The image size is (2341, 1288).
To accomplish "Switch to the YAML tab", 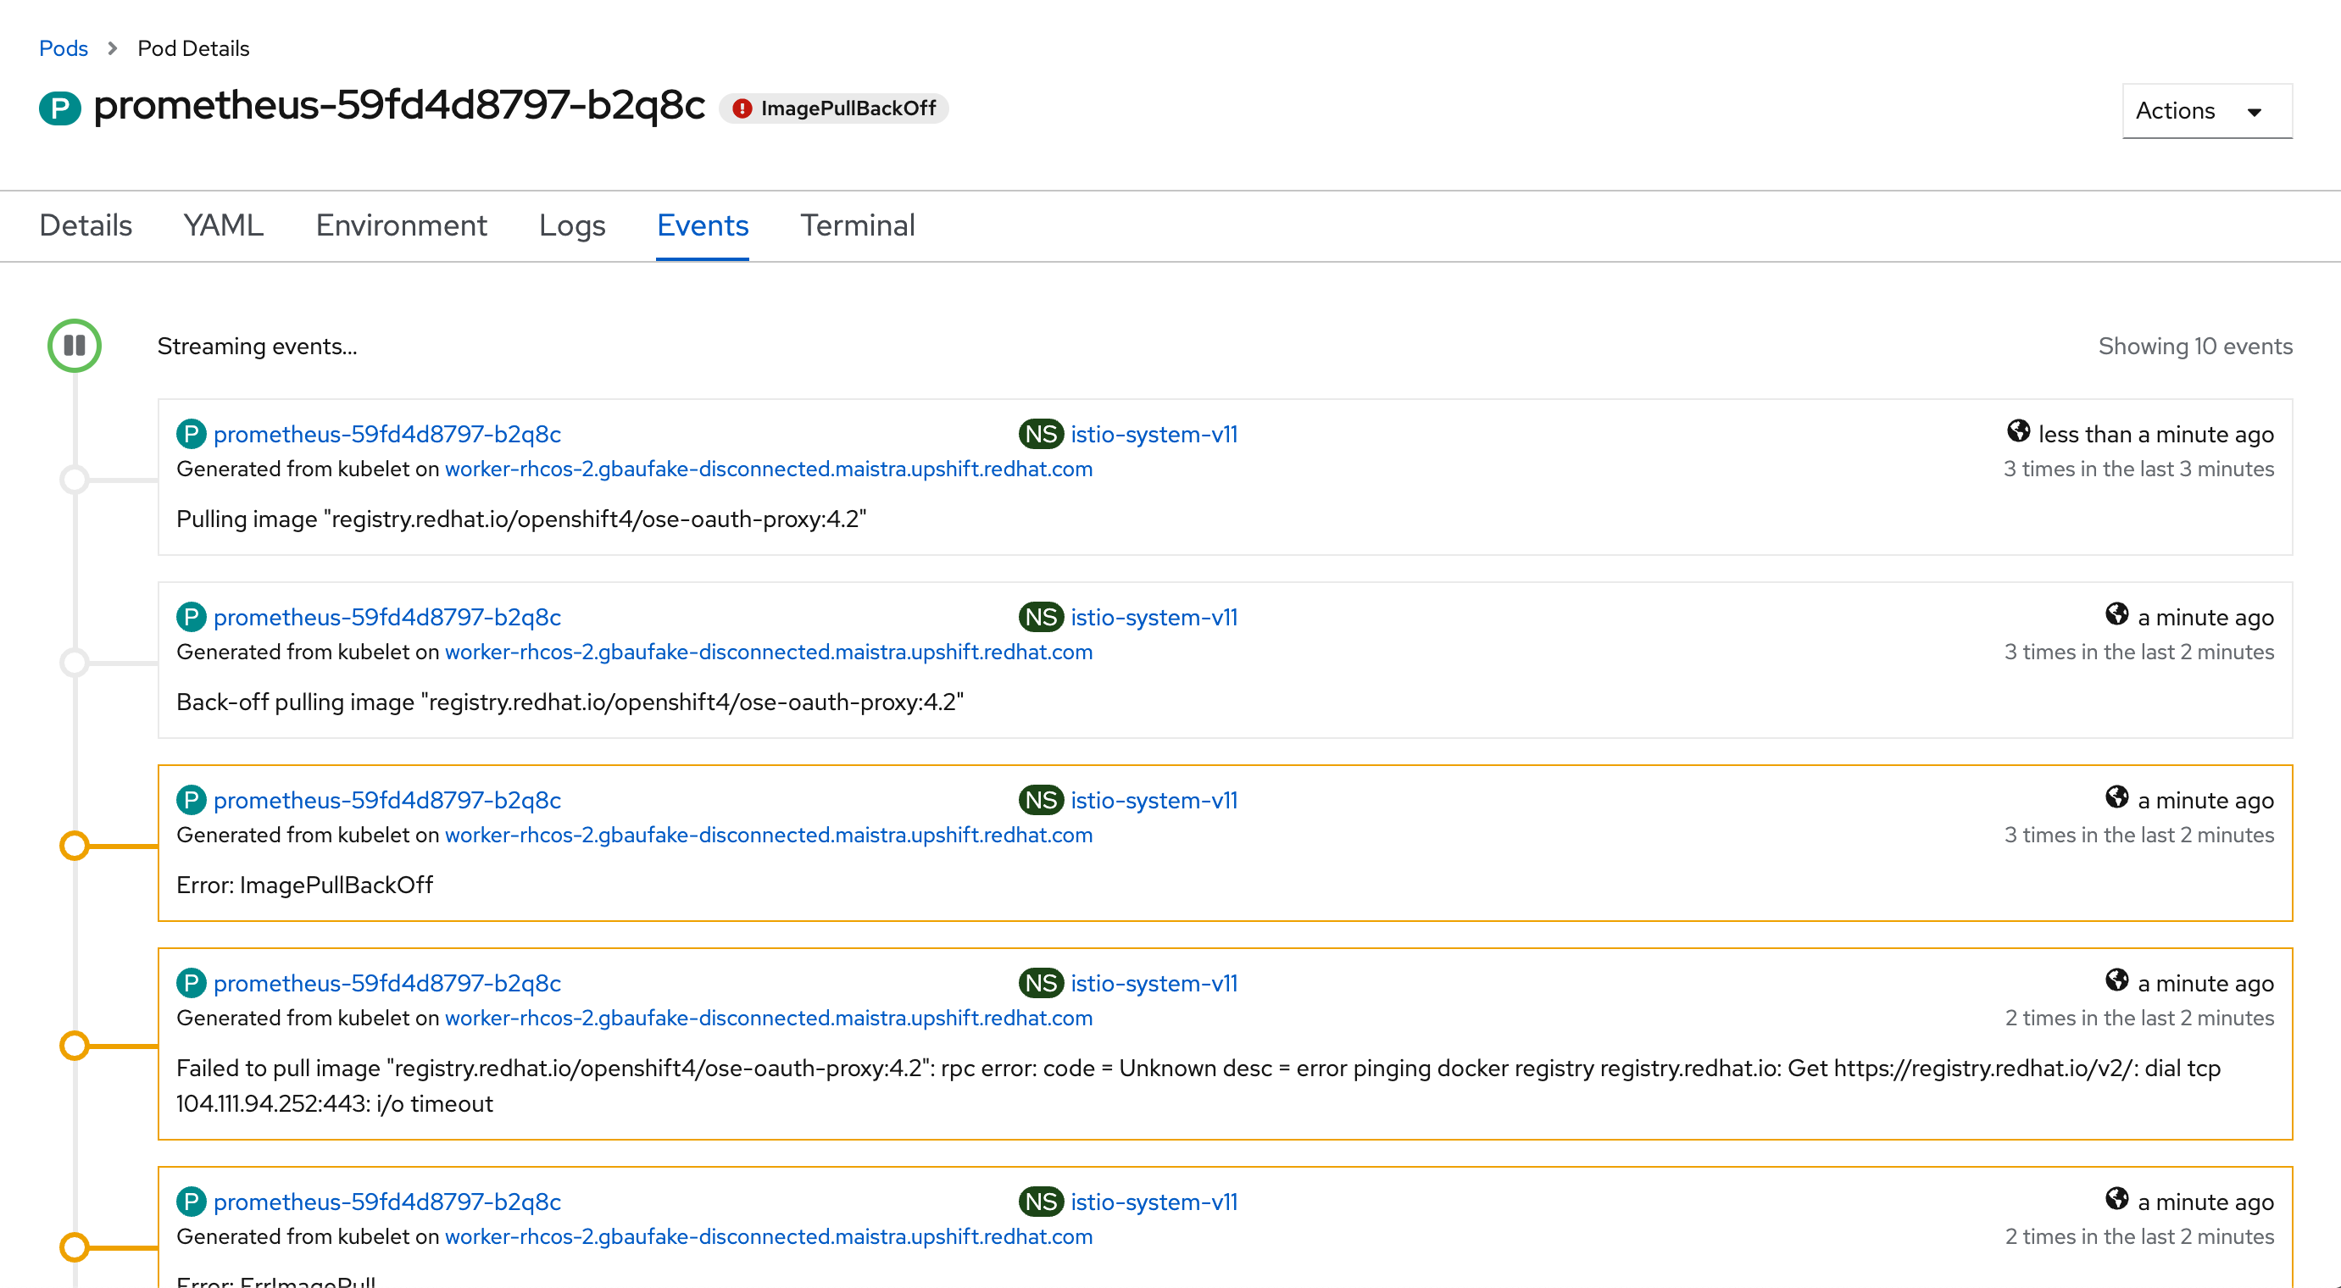I will pos(223,225).
